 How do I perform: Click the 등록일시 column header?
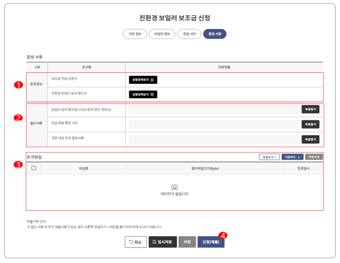point(303,168)
